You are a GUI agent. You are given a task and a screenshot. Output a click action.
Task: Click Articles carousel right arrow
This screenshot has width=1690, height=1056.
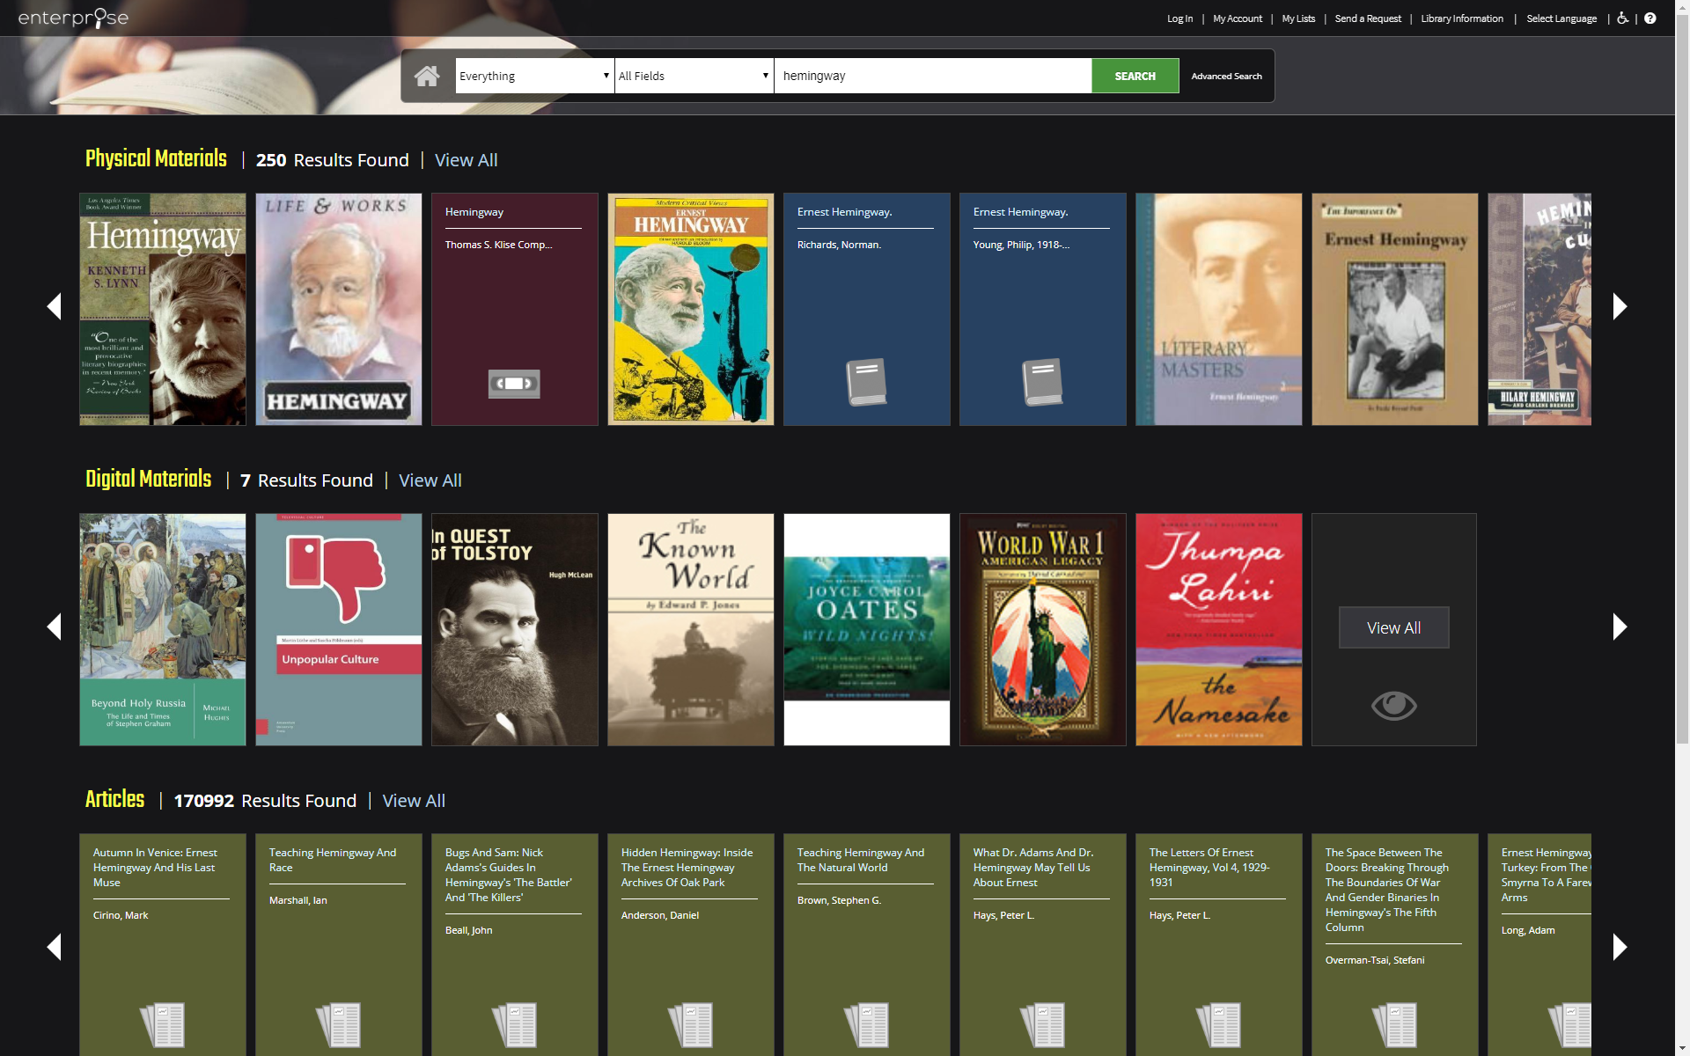[x=1620, y=948]
